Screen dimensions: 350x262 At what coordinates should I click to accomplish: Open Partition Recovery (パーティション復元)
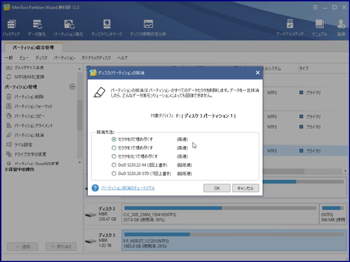point(69,28)
